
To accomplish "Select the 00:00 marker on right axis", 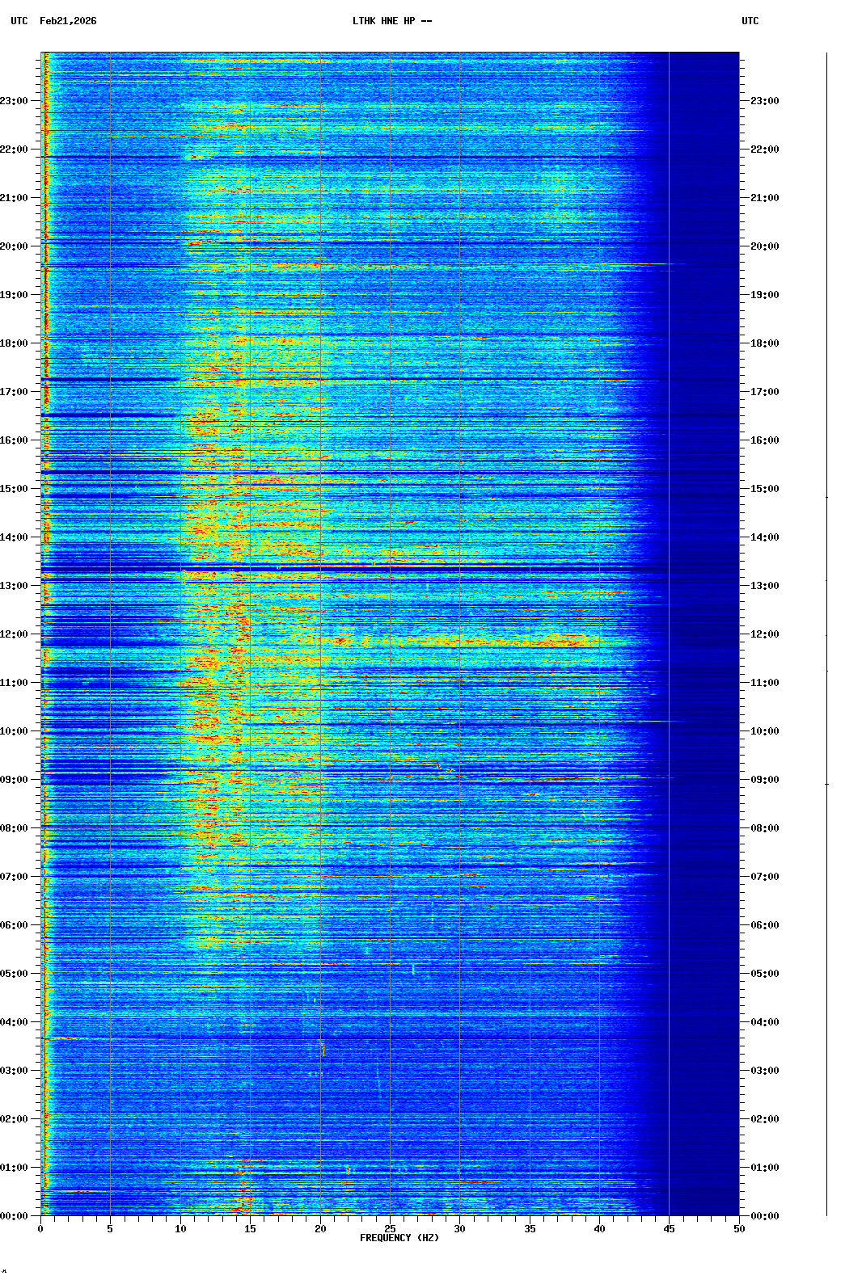I will coord(764,1216).
